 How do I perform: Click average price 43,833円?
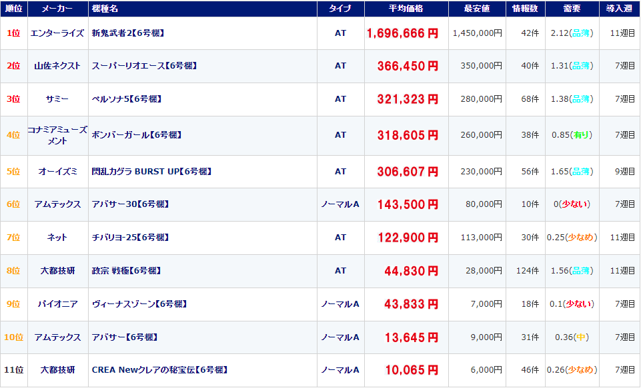(x=412, y=304)
